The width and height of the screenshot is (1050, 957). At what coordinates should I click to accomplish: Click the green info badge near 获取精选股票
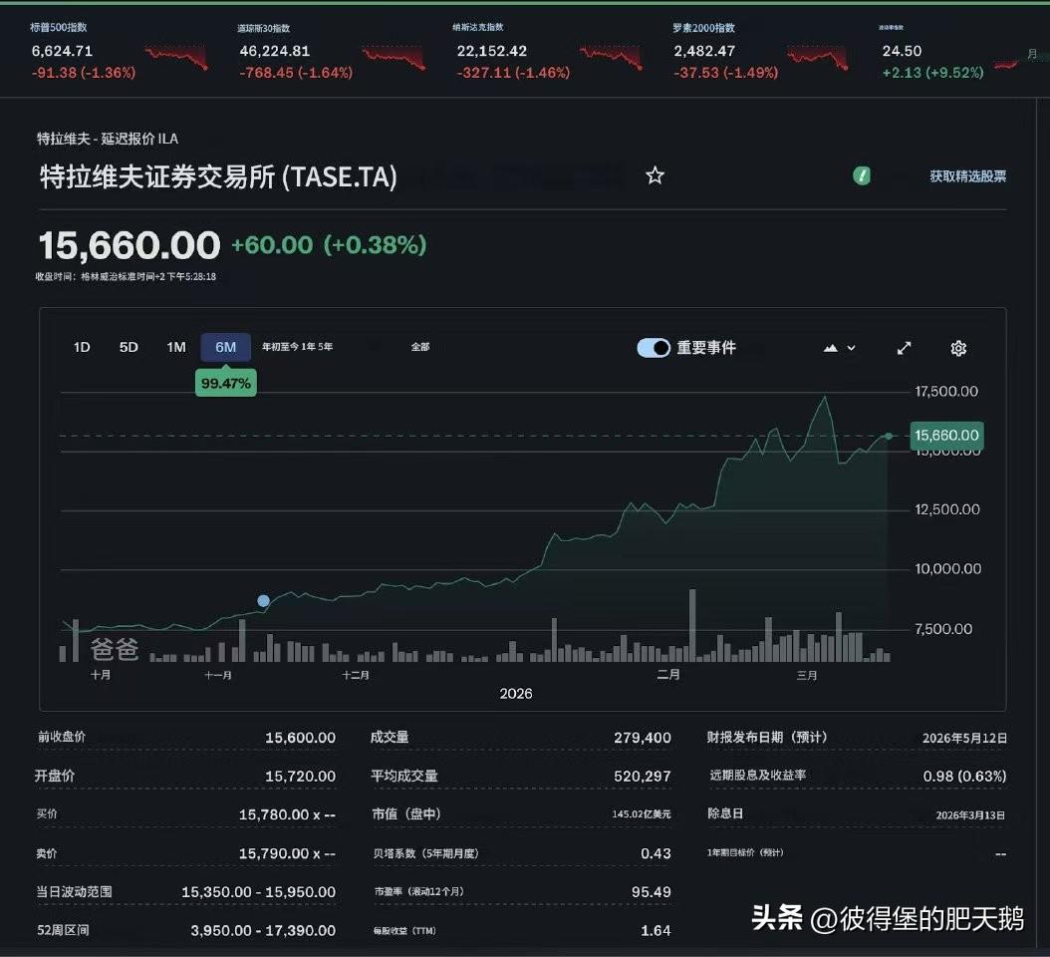pos(861,174)
